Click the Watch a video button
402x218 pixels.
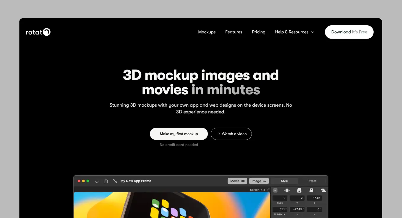point(231,134)
